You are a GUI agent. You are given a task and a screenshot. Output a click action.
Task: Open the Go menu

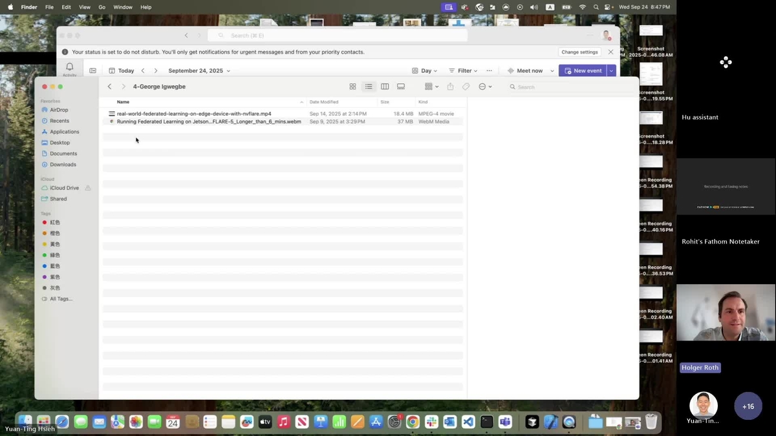click(x=102, y=7)
